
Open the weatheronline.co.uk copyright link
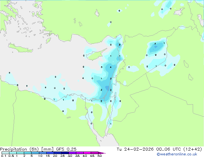177,154
